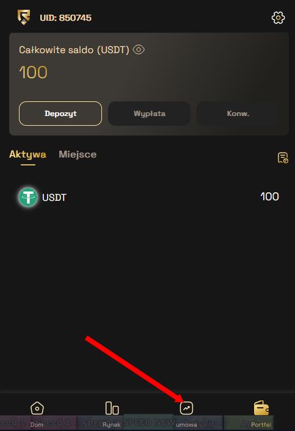The width and height of the screenshot is (295, 431).
Task: Open settings via the gear icon
Action: (x=278, y=18)
